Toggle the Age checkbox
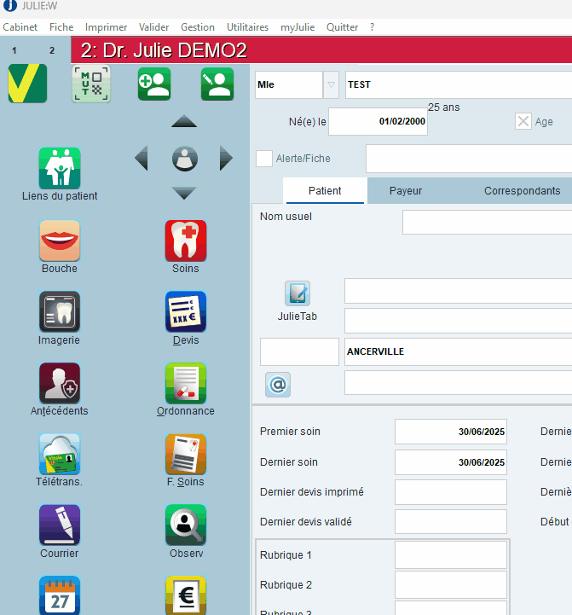 tap(523, 121)
